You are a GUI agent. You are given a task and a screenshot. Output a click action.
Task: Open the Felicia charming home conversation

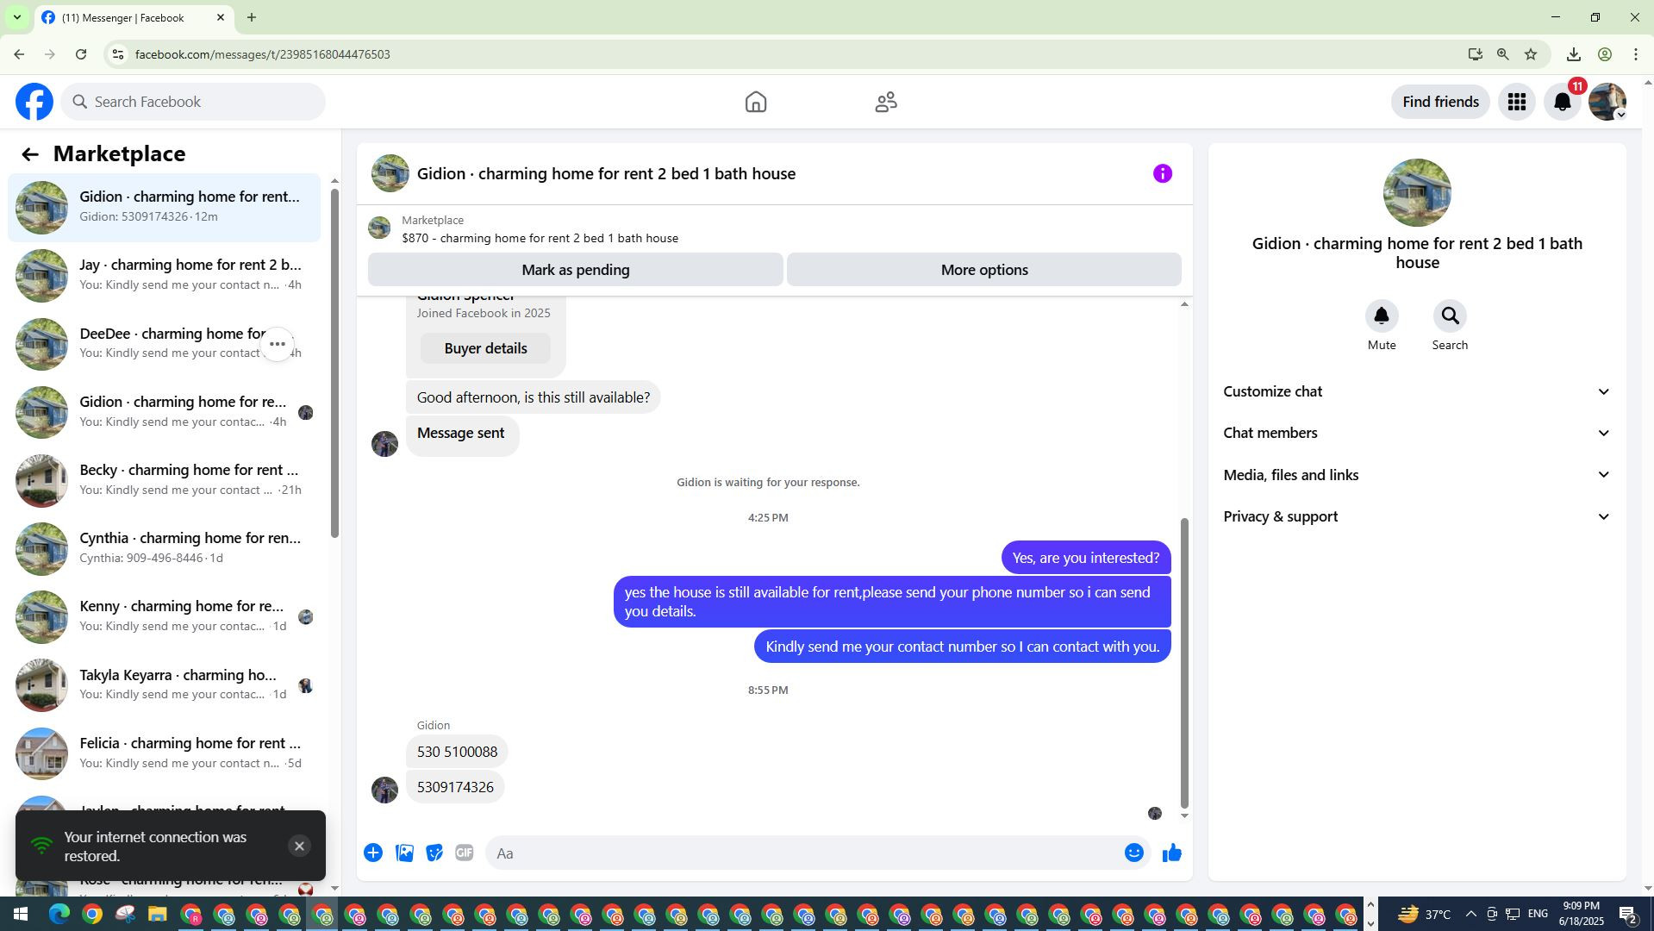164,754
